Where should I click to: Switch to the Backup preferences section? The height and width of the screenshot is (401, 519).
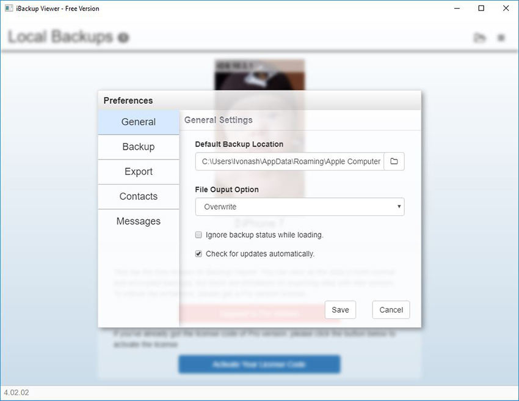[x=138, y=147]
